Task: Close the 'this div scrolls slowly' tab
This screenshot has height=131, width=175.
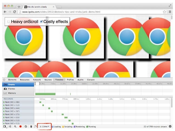Action: tap(53, 7)
